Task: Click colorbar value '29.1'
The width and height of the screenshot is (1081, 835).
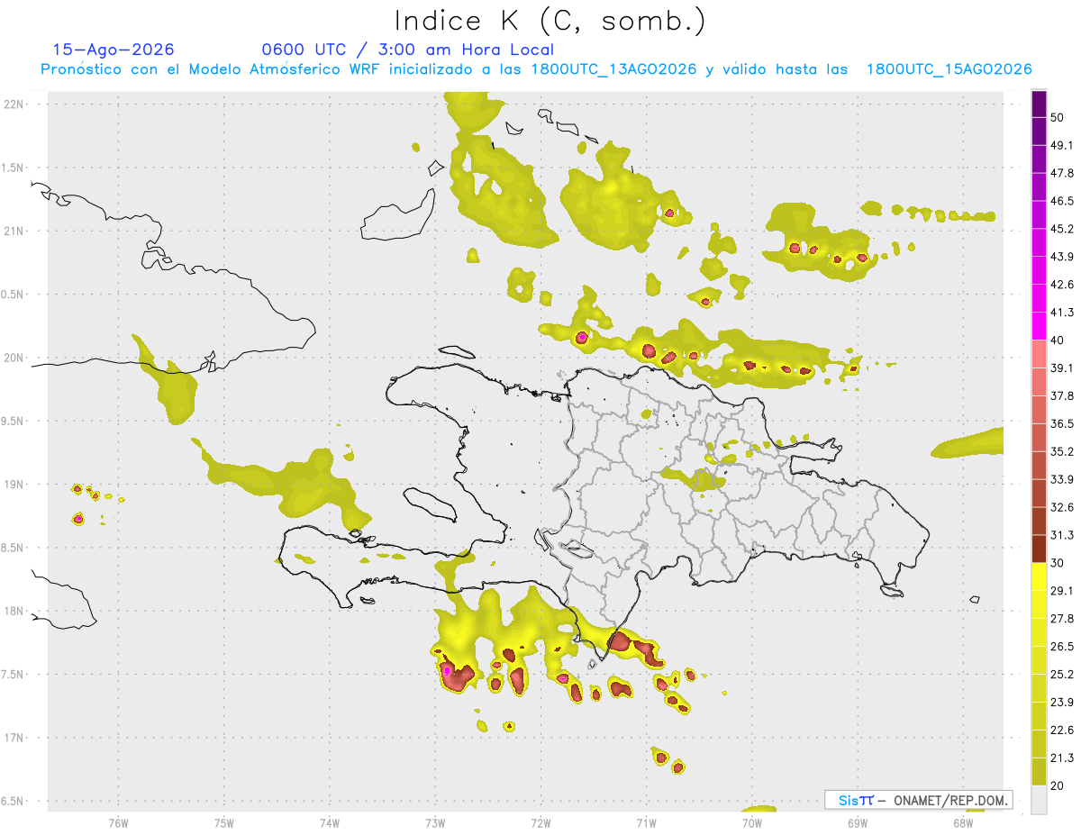Action: 1062,591
